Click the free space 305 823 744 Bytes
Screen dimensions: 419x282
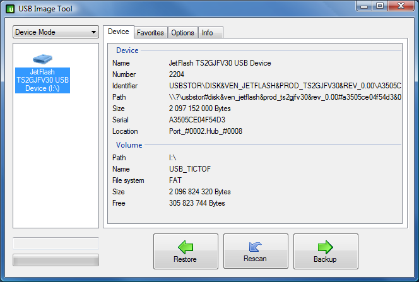coord(197,203)
